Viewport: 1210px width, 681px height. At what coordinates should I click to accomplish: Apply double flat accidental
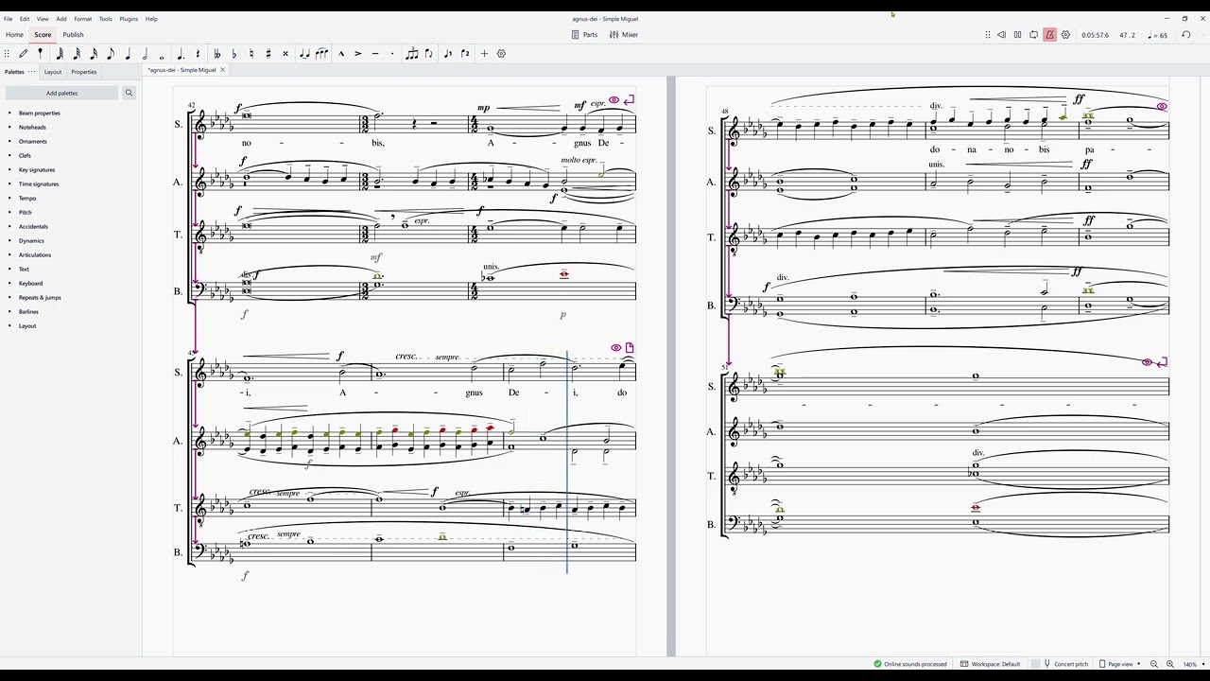point(216,54)
